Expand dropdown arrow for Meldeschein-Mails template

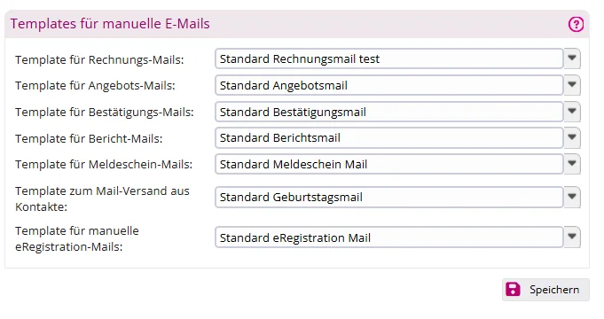point(572,164)
